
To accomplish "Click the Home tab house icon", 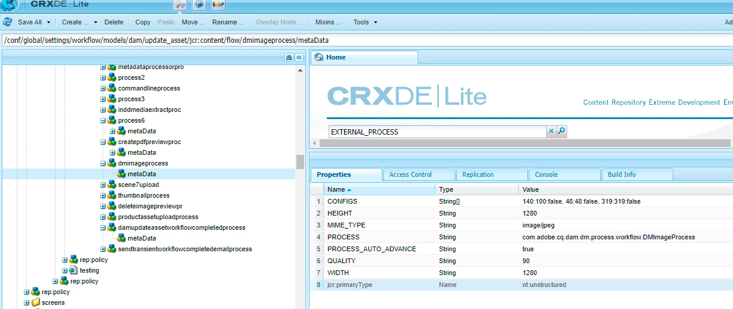I will (318, 57).
